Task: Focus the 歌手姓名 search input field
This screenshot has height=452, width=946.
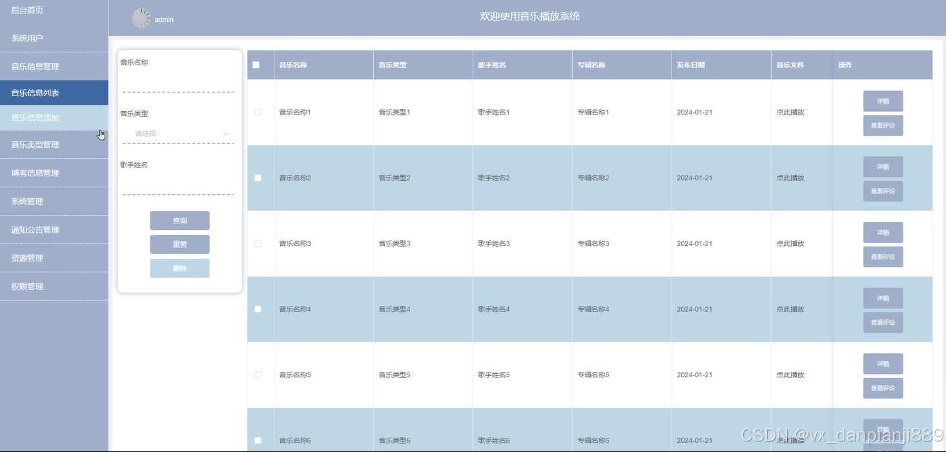Action: 178,185
